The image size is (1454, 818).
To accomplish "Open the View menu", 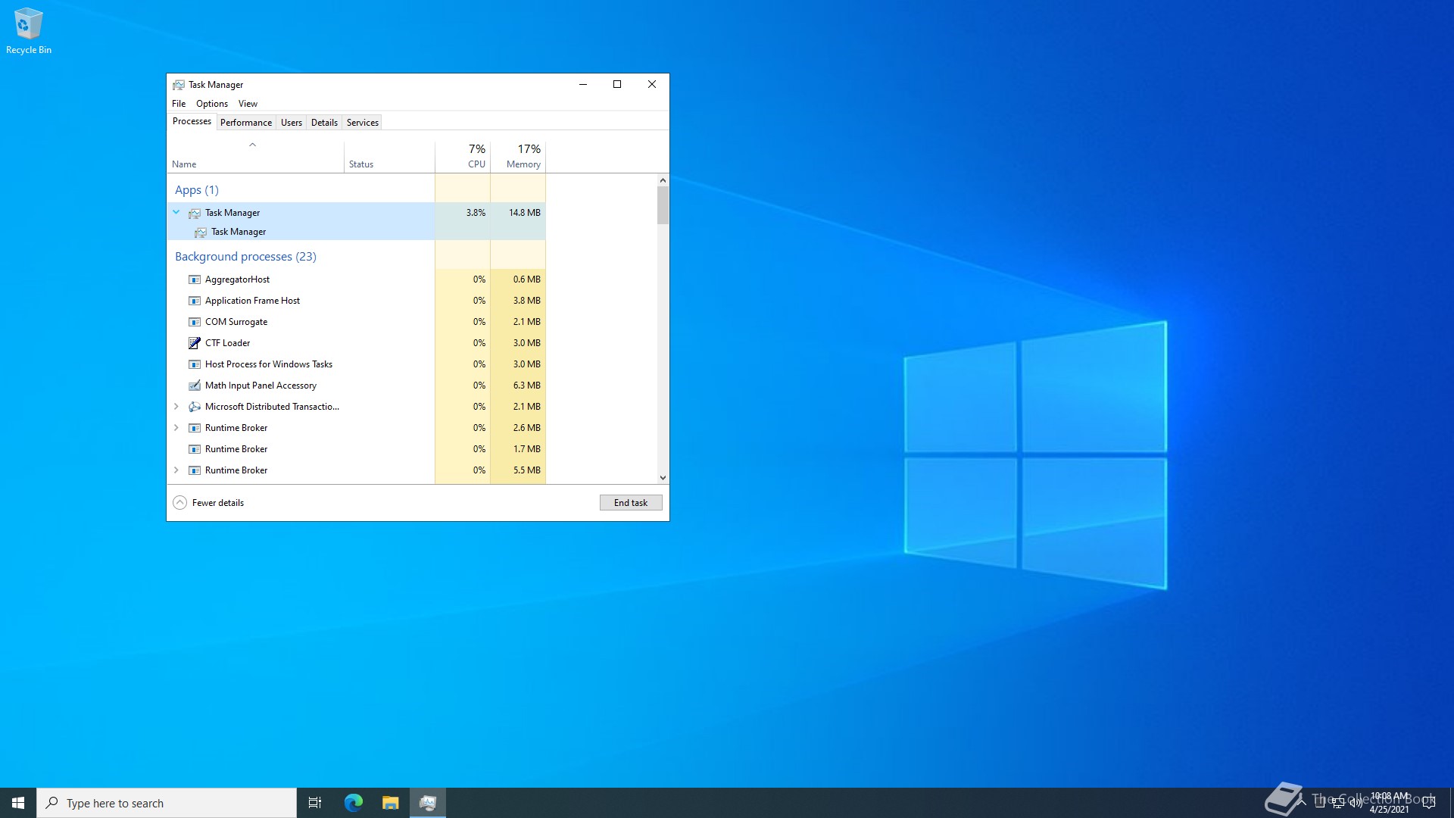I will [x=248, y=104].
